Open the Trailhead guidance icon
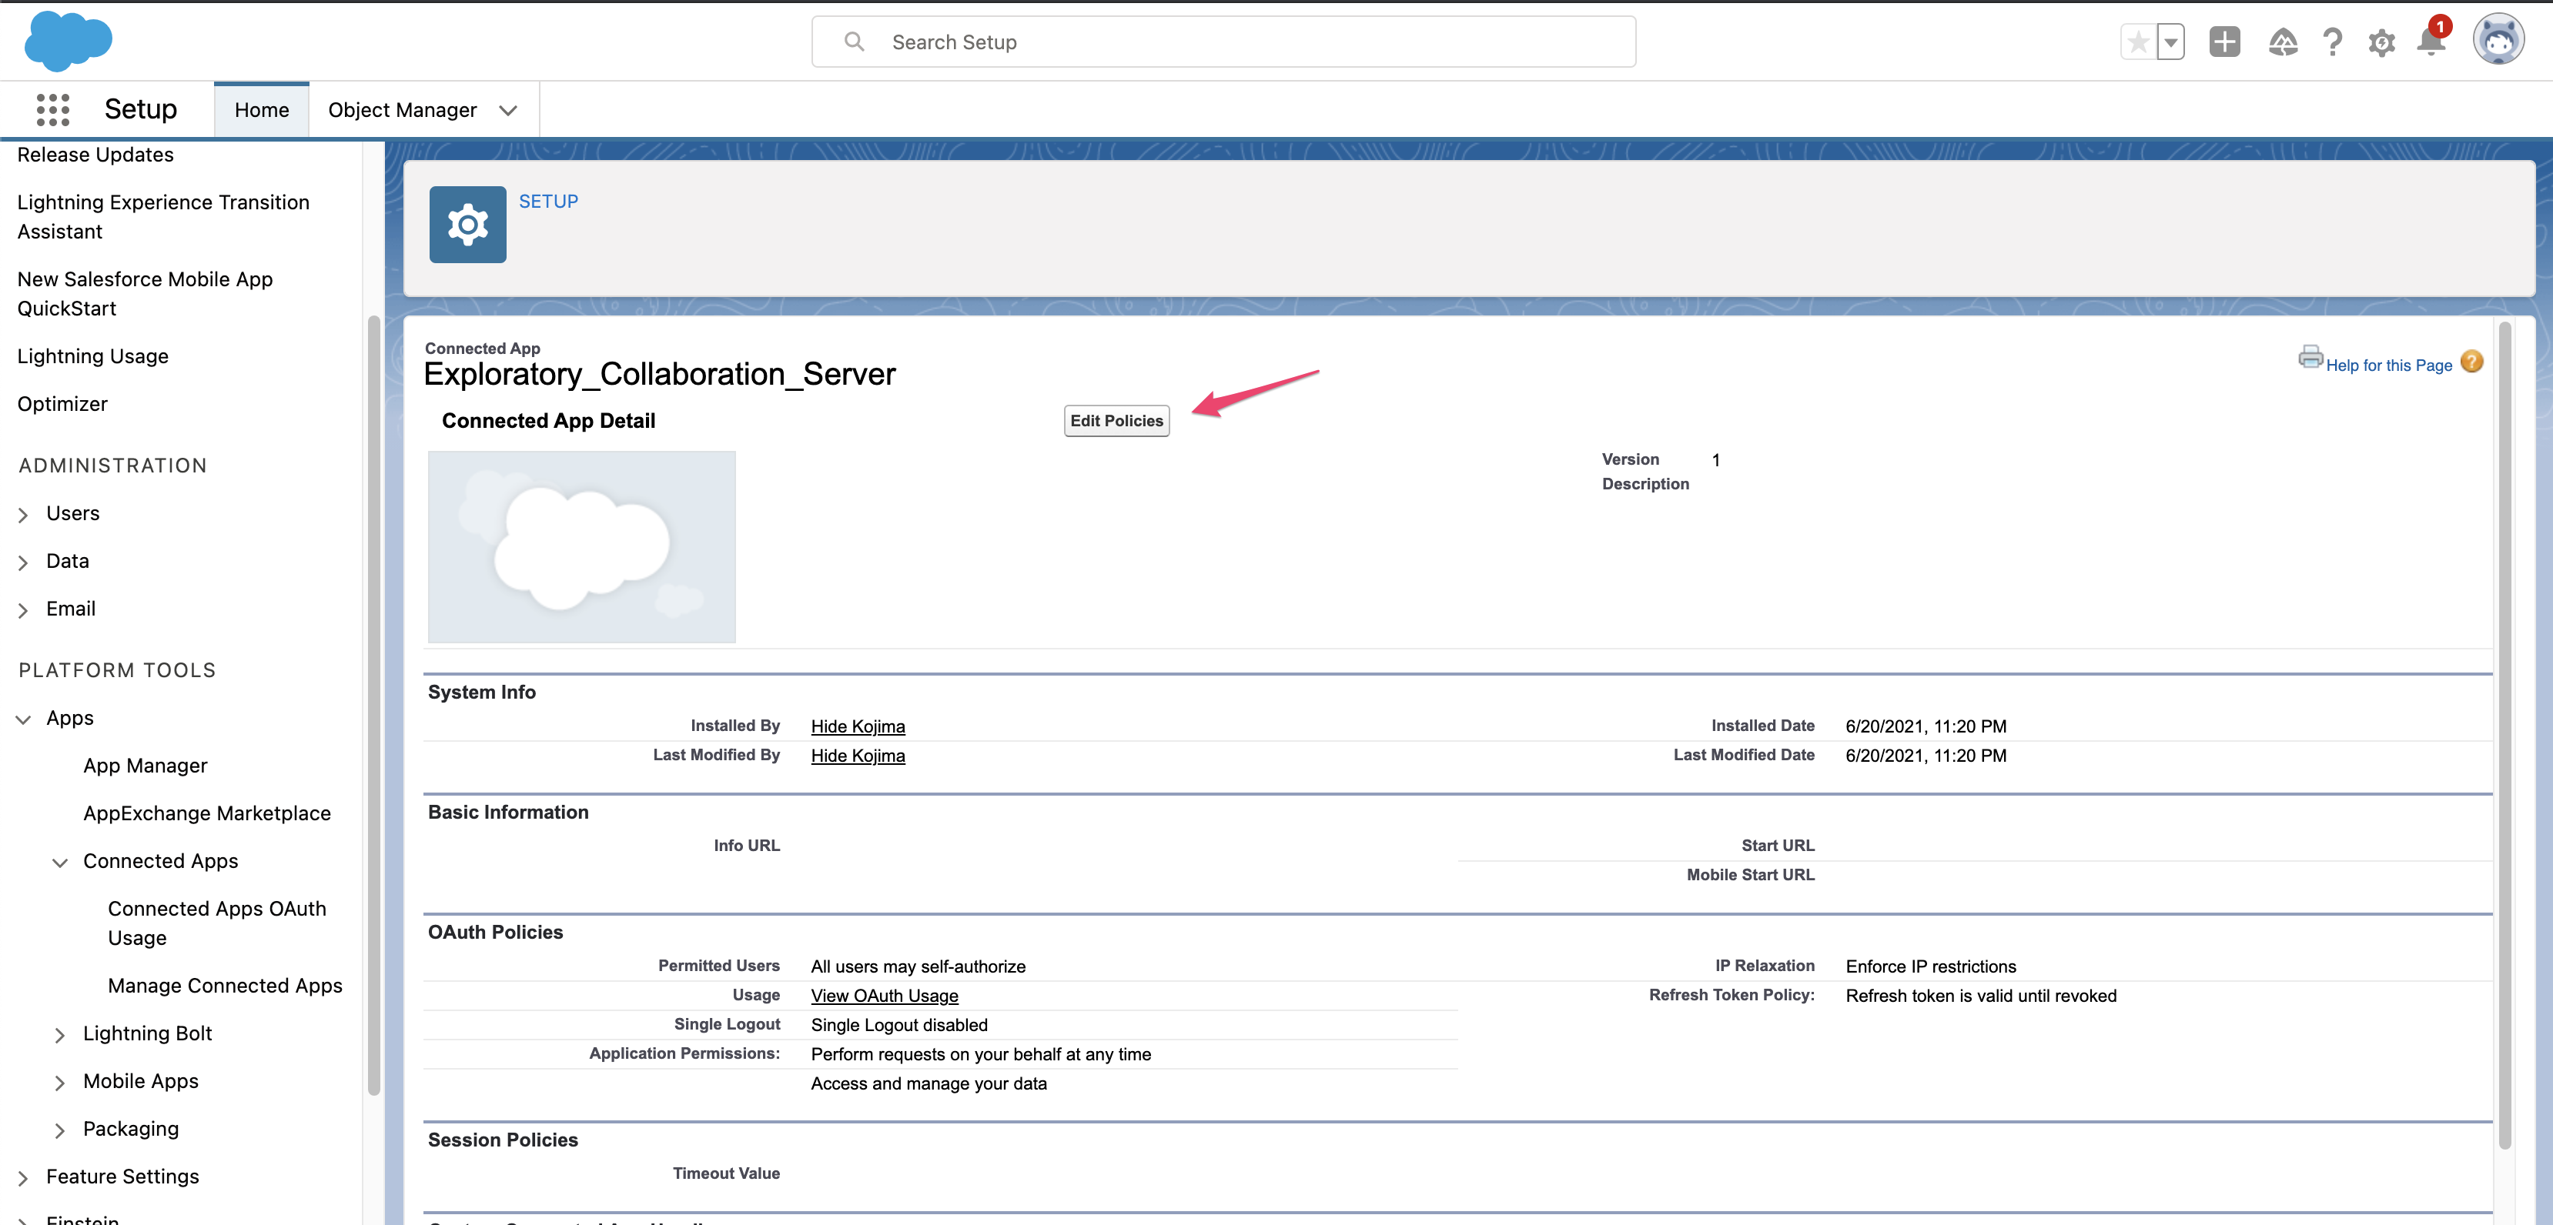Screen dimensions: 2553x1225 [2283, 42]
